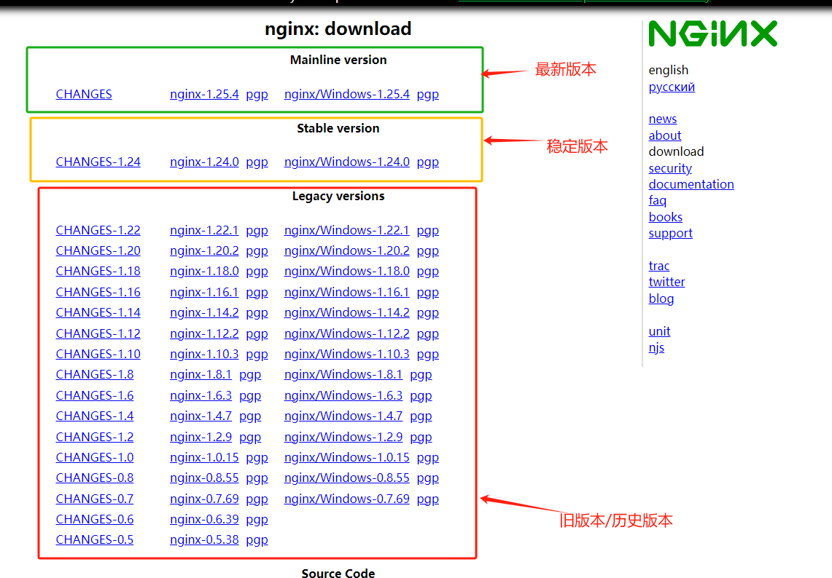Screen dimensions: 832x578
Task: Open CHANGES-1.22 legacy changelog
Action: pos(98,230)
